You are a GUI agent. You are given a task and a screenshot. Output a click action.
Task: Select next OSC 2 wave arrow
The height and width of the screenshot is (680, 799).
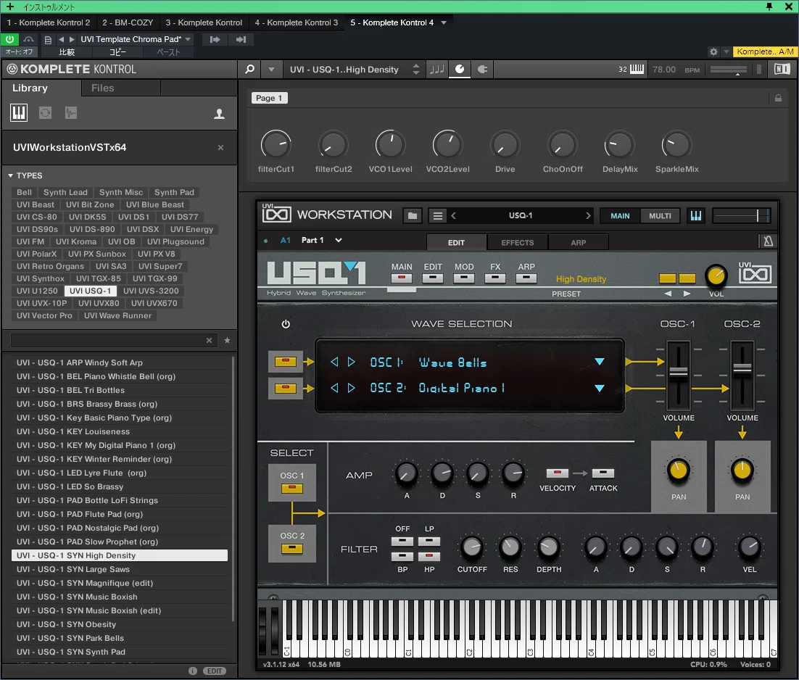point(351,388)
